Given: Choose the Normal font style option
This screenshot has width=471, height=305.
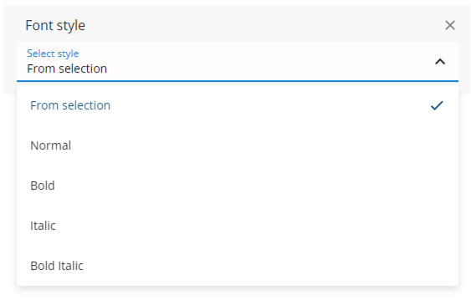Looking at the screenshot, I should [x=238, y=145].
